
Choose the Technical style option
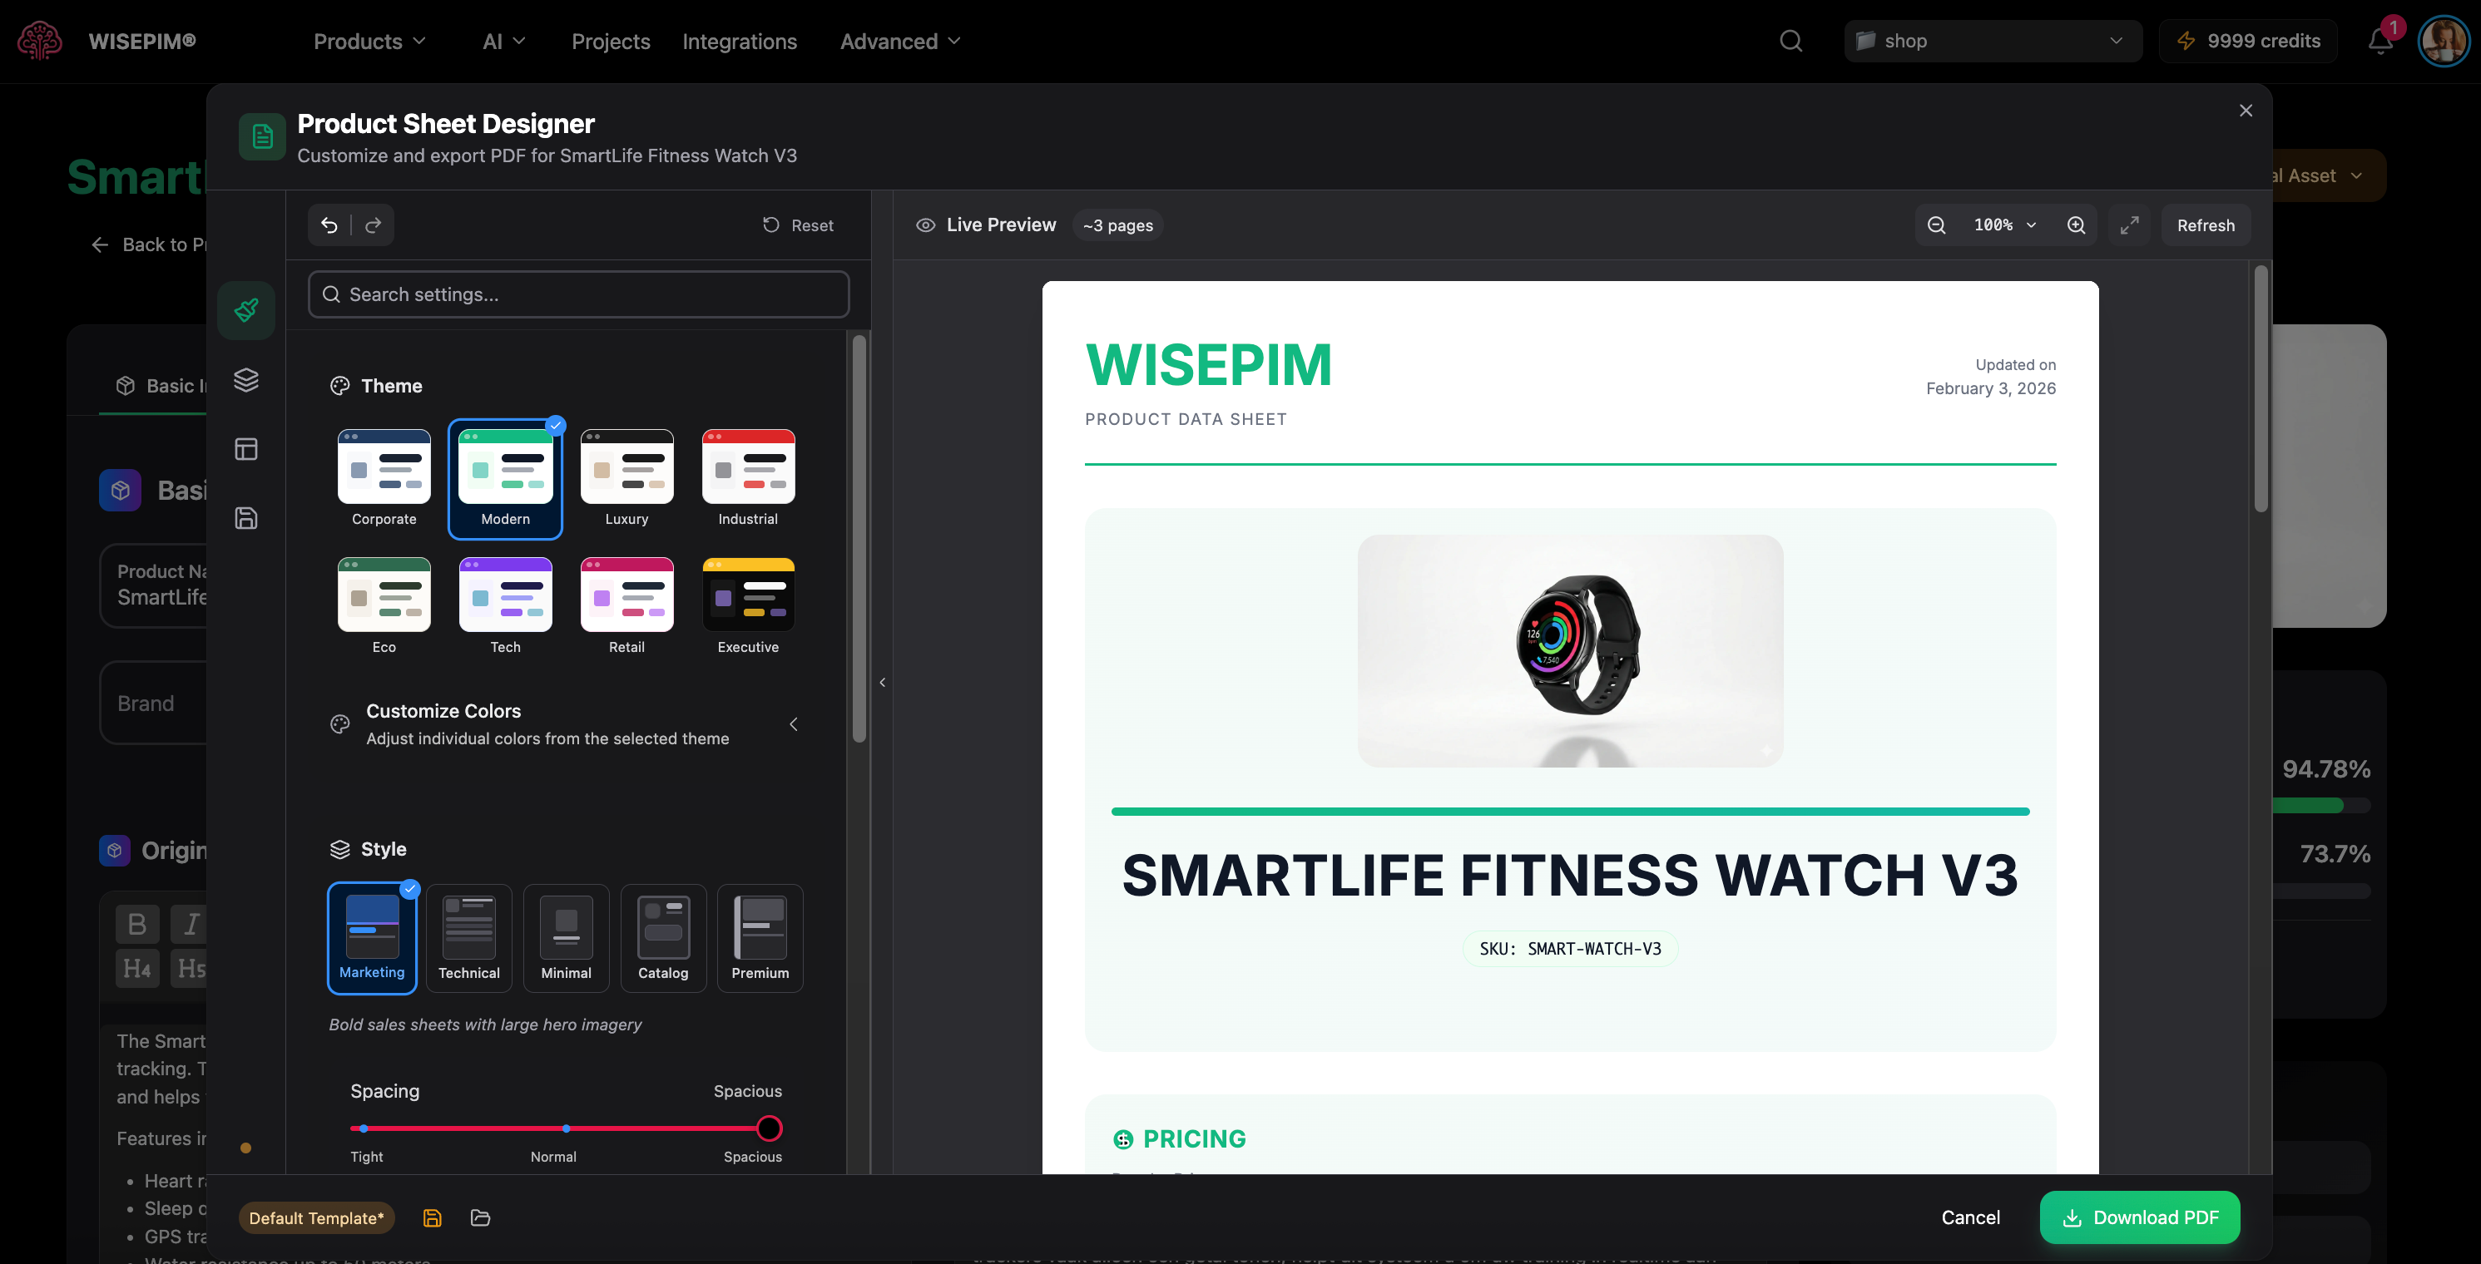click(x=469, y=938)
